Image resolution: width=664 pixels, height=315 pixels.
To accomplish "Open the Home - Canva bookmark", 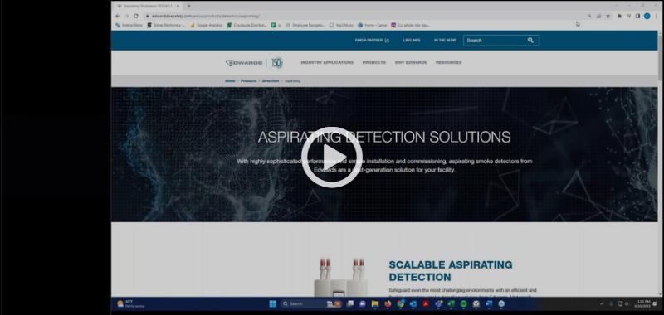I will point(372,26).
